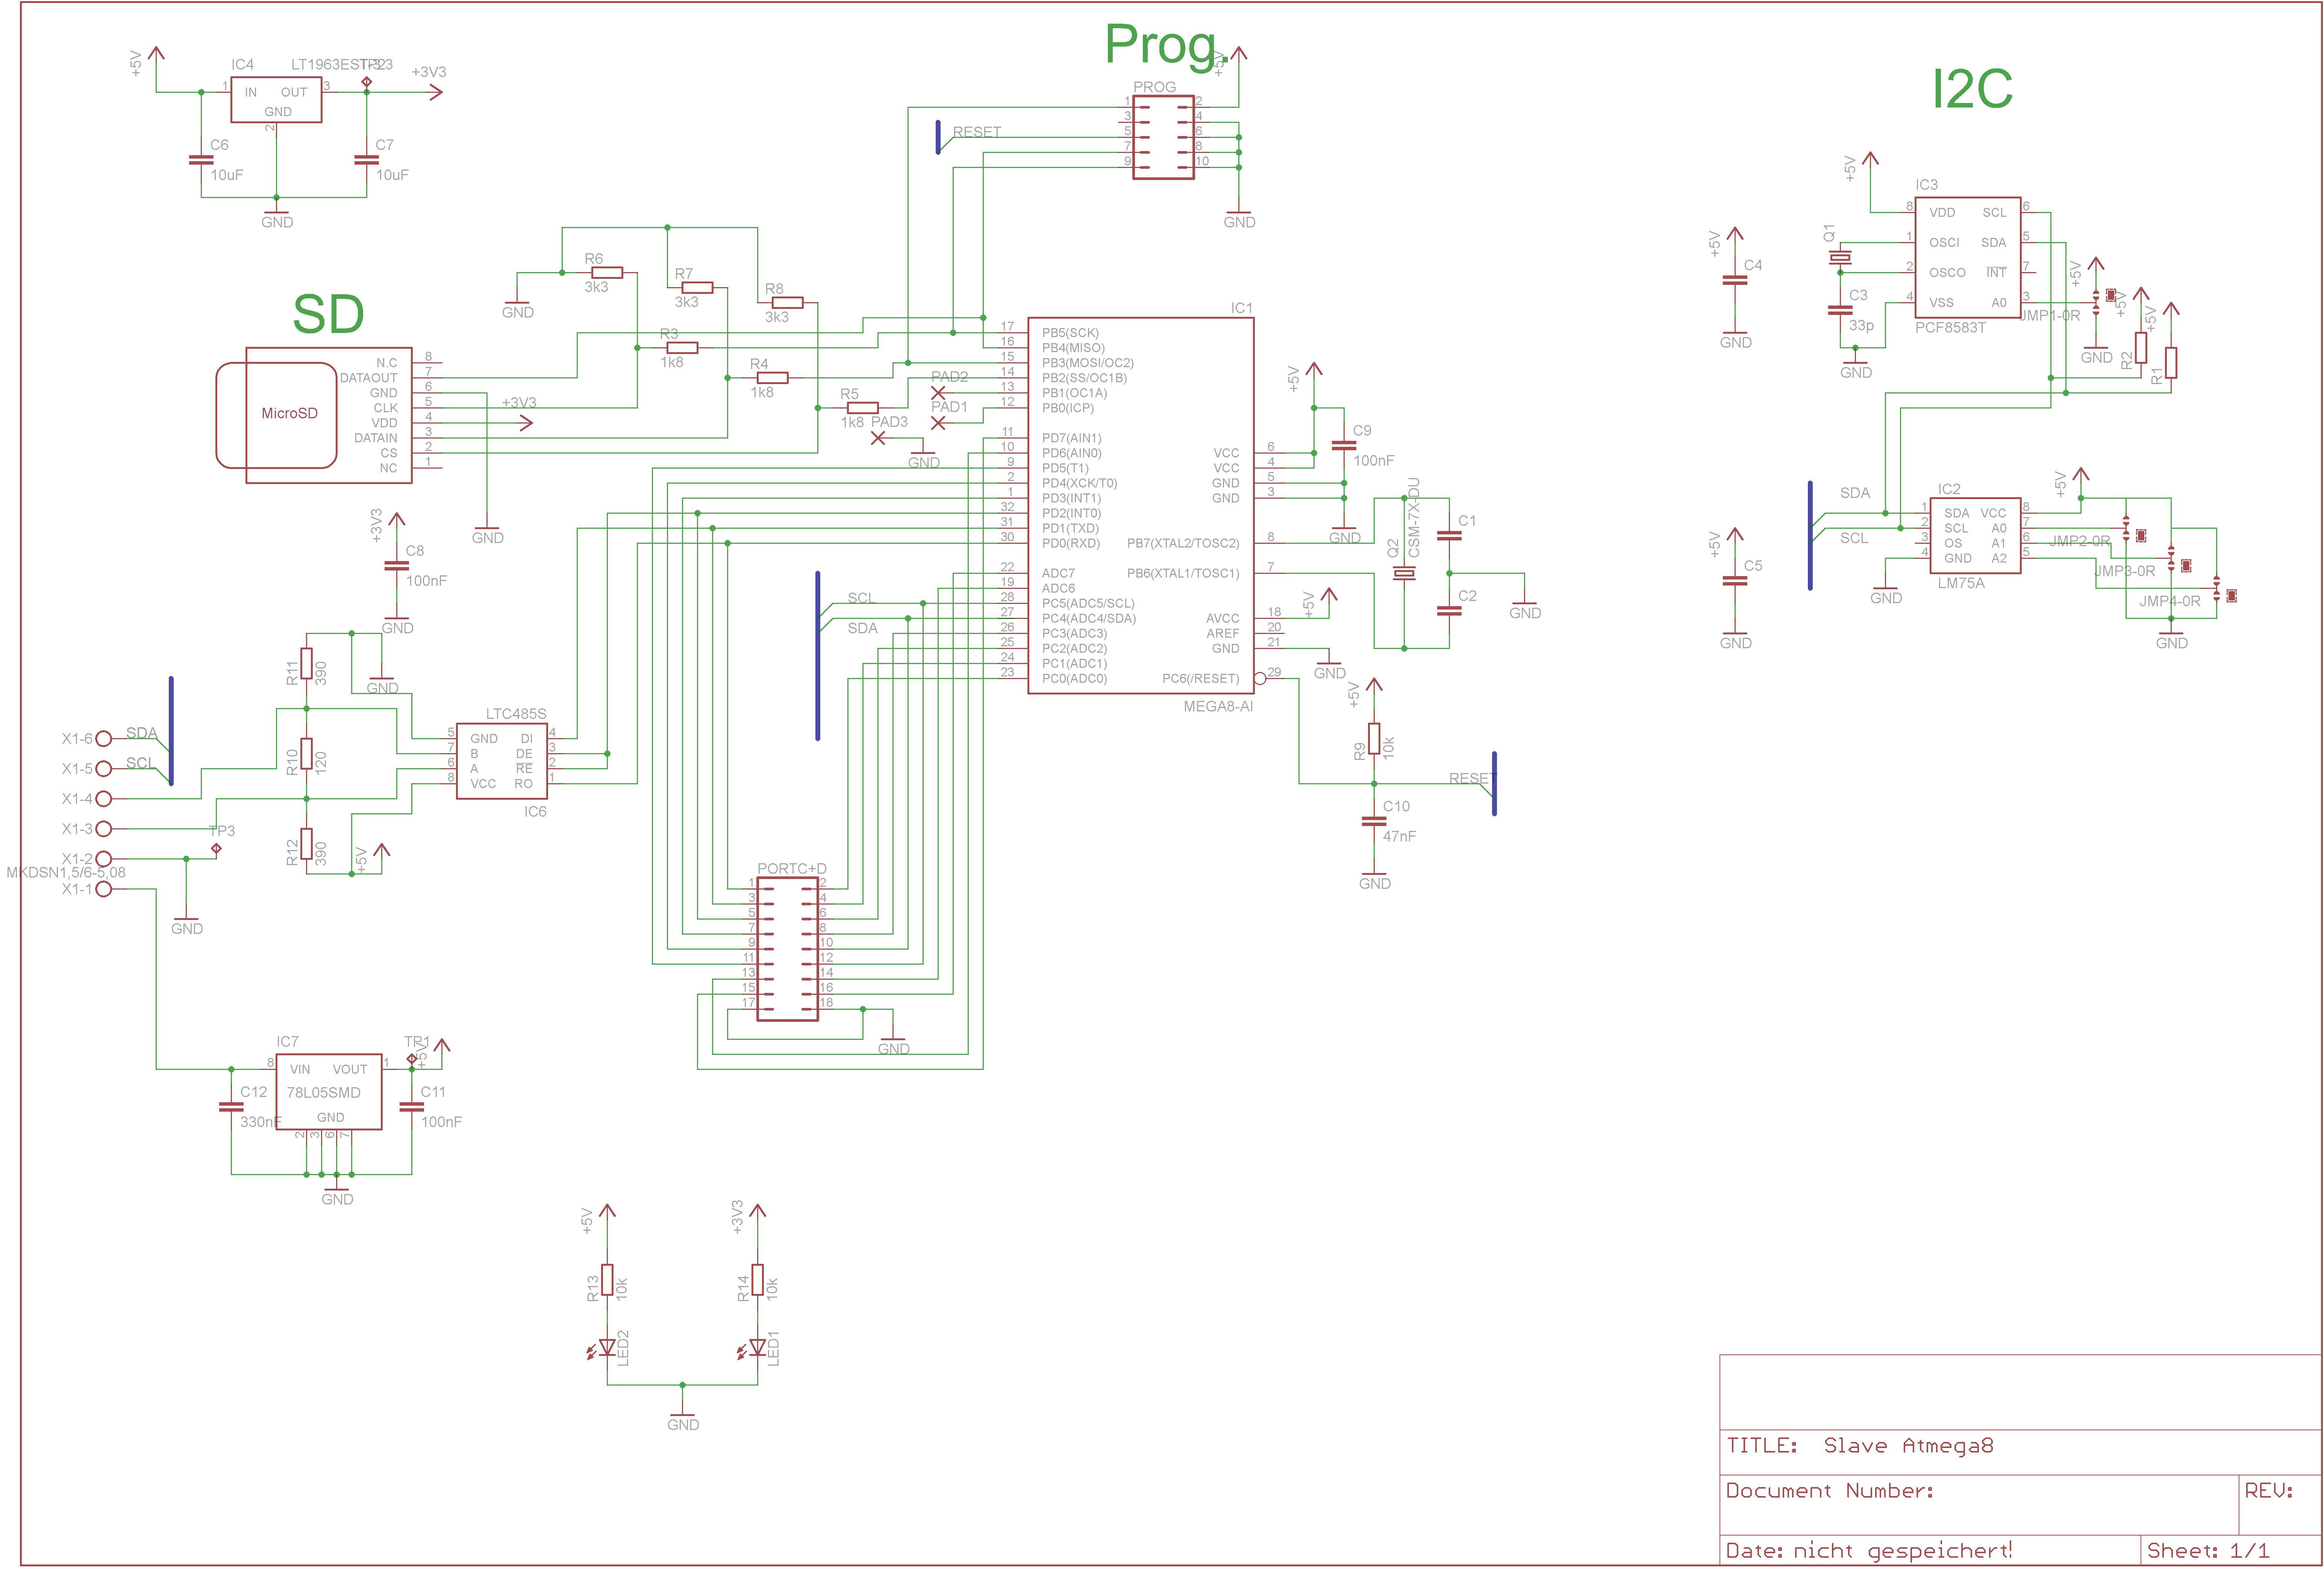Select the JMP3-0R jumper label

click(2125, 572)
